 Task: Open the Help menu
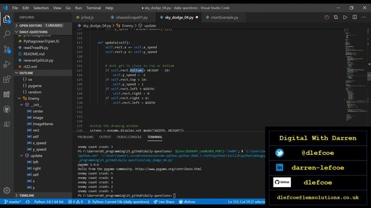click(109, 8)
